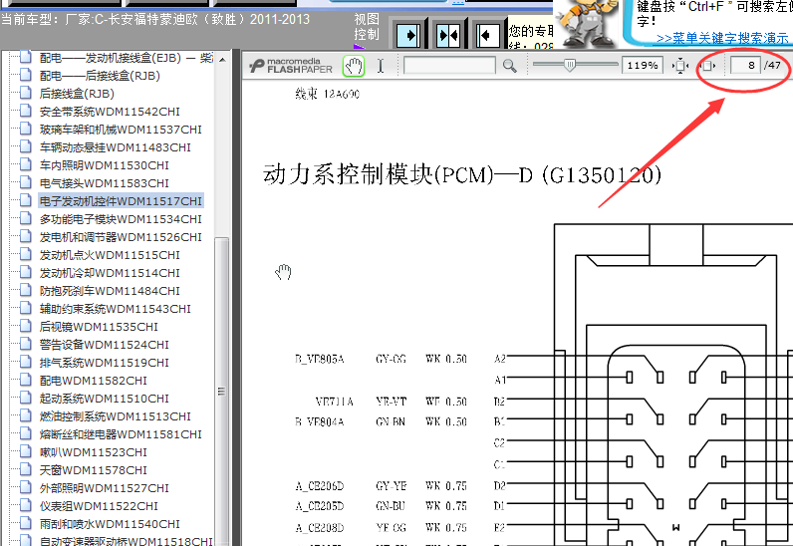Select the text selection cursor tool
This screenshot has width=793, height=546.
tap(381, 66)
